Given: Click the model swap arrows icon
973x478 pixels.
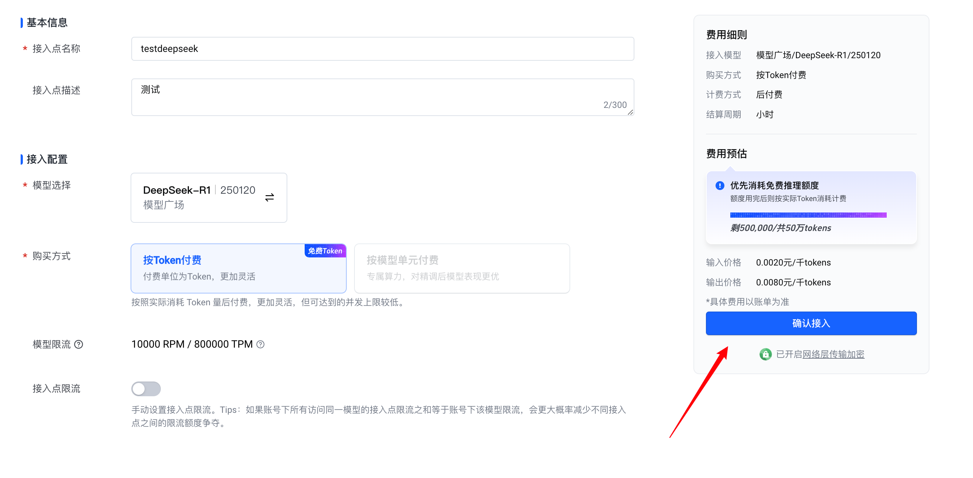Looking at the screenshot, I should pyautogui.click(x=269, y=197).
